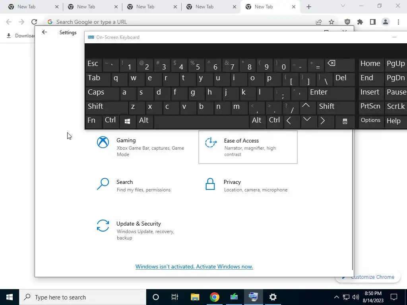Click the taskbar search box

(x=83, y=297)
